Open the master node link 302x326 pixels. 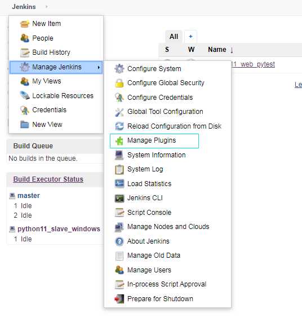(29, 196)
